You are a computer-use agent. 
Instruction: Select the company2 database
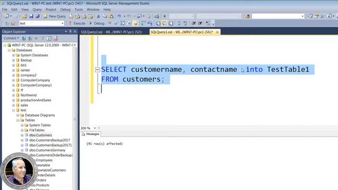pos(29,75)
